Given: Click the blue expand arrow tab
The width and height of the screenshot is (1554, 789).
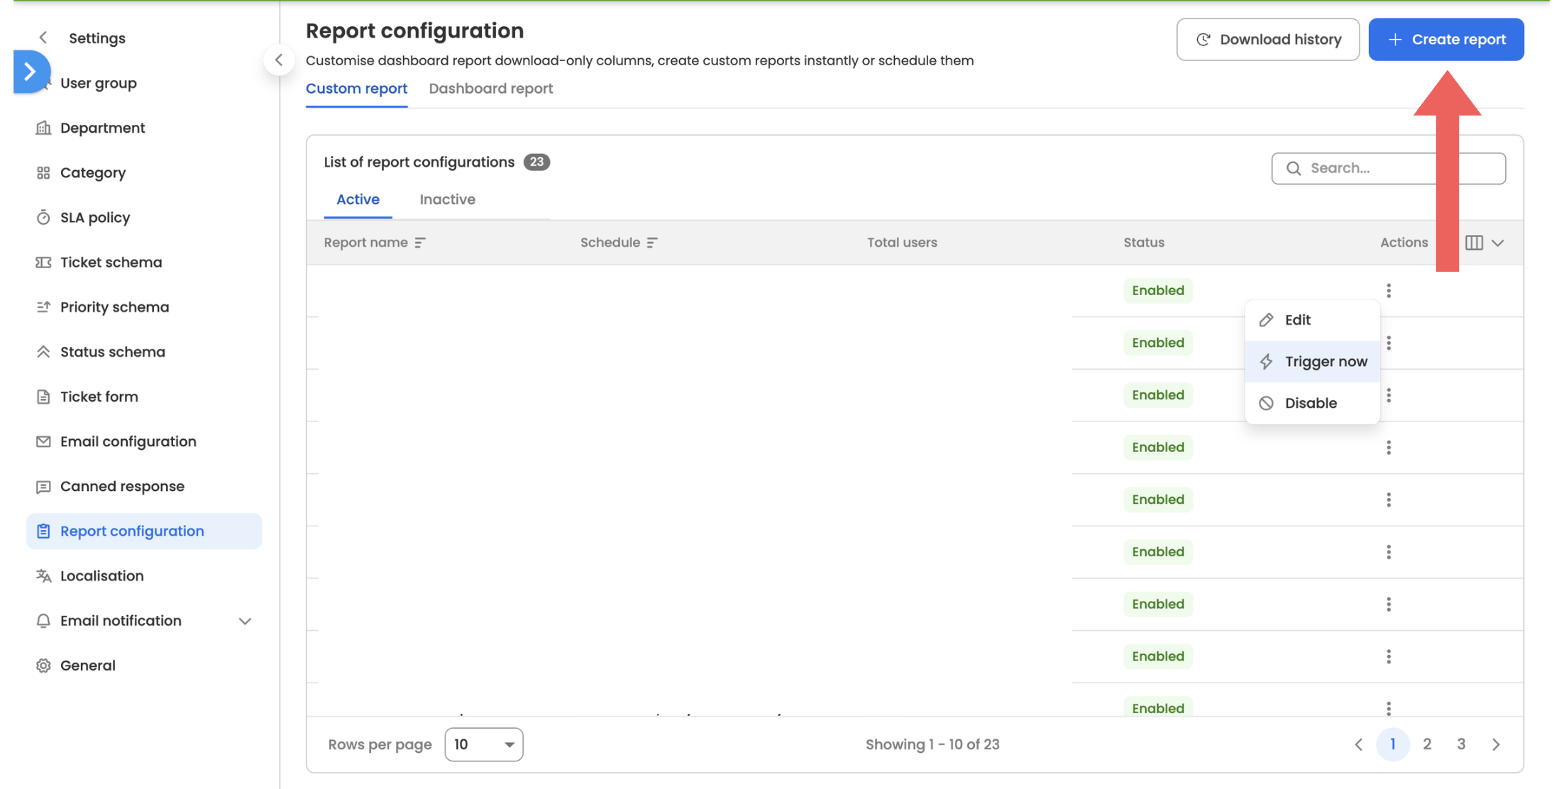Looking at the screenshot, I should 30,71.
